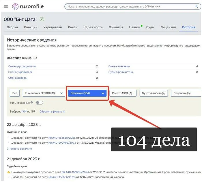Open the Сводка tab
Viewport: 202px width, 182px height.
point(12,27)
